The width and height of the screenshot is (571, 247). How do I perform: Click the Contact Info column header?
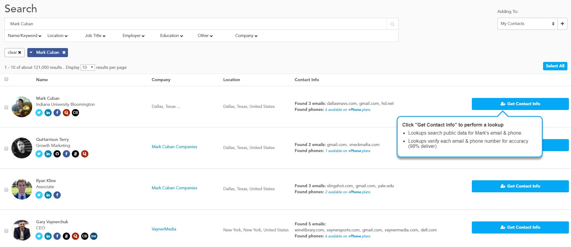coord(307,80)
